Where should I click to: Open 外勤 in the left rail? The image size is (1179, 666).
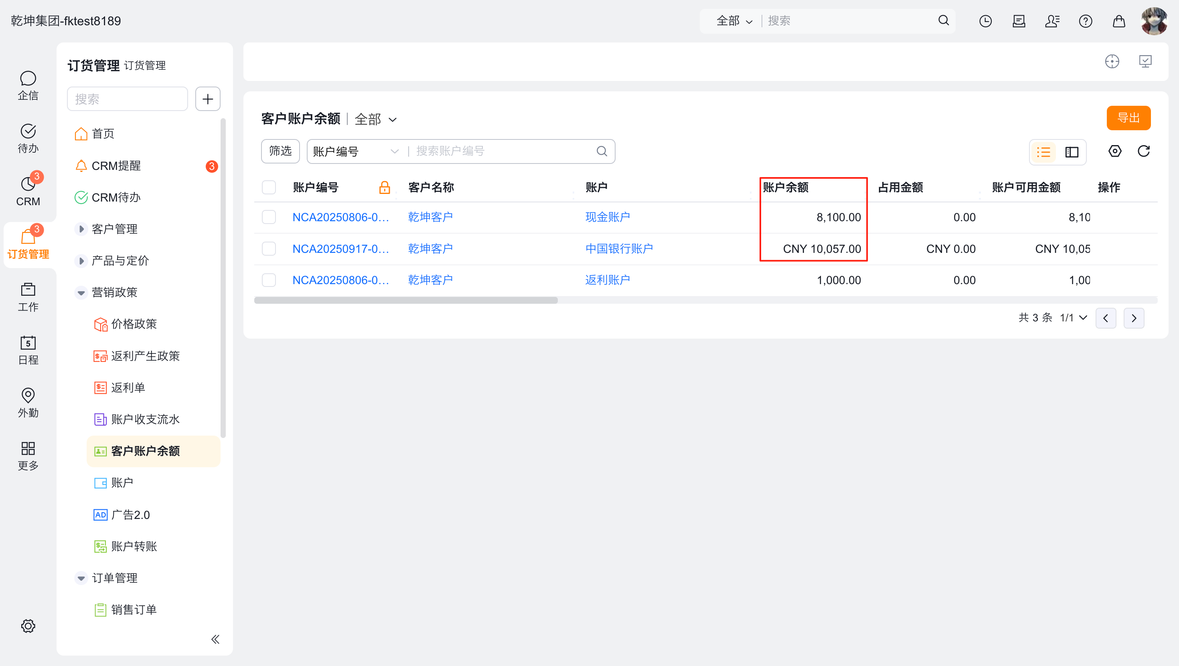(28, 402)
